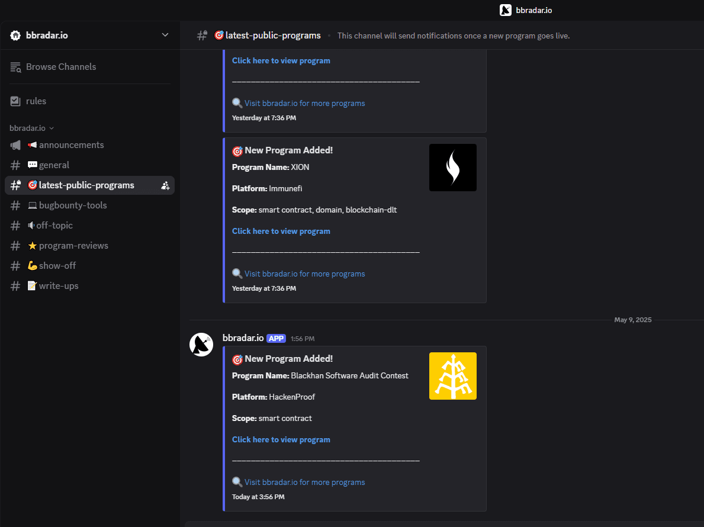
Task: Open the Visit bbradar.io link dated Yesterday above XION
Action: tap(304, 103)
